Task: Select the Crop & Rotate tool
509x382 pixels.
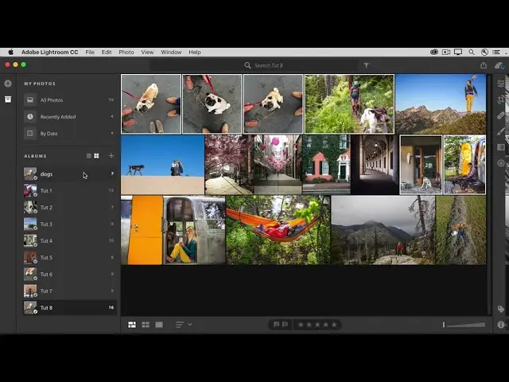Action: tap(501, 99)
